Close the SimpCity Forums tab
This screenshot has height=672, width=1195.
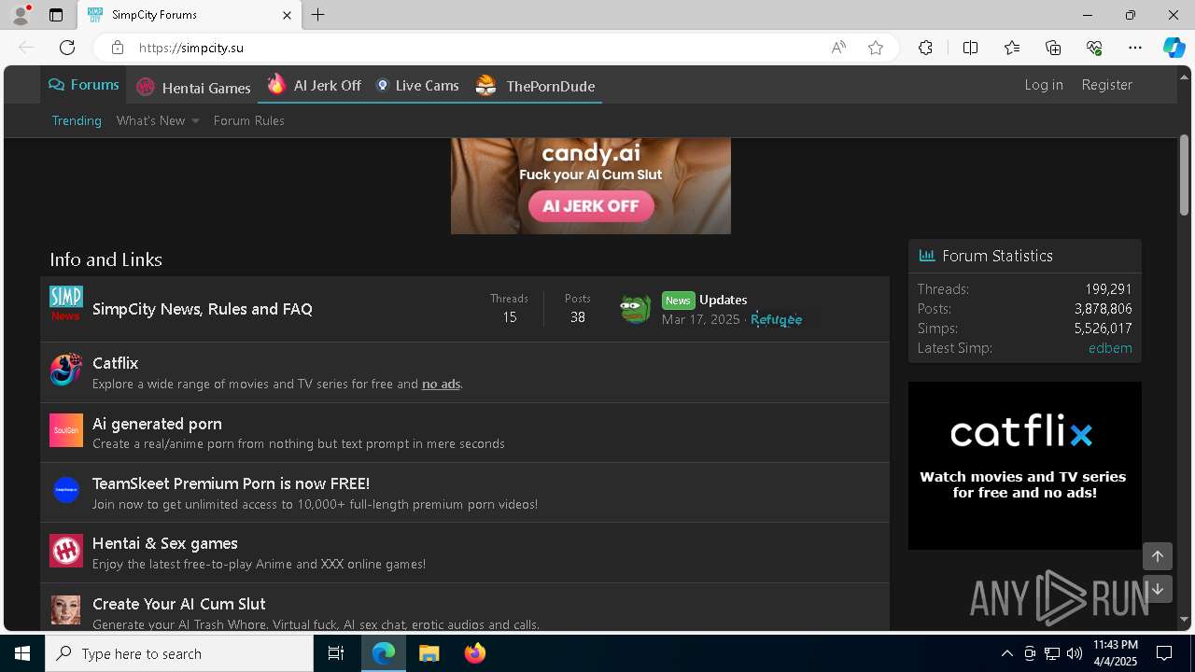[287, 15]
